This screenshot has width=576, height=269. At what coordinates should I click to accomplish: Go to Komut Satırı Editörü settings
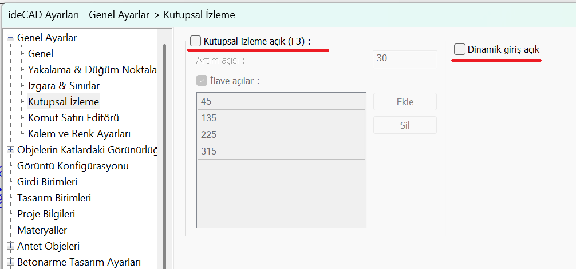(73, 118)
